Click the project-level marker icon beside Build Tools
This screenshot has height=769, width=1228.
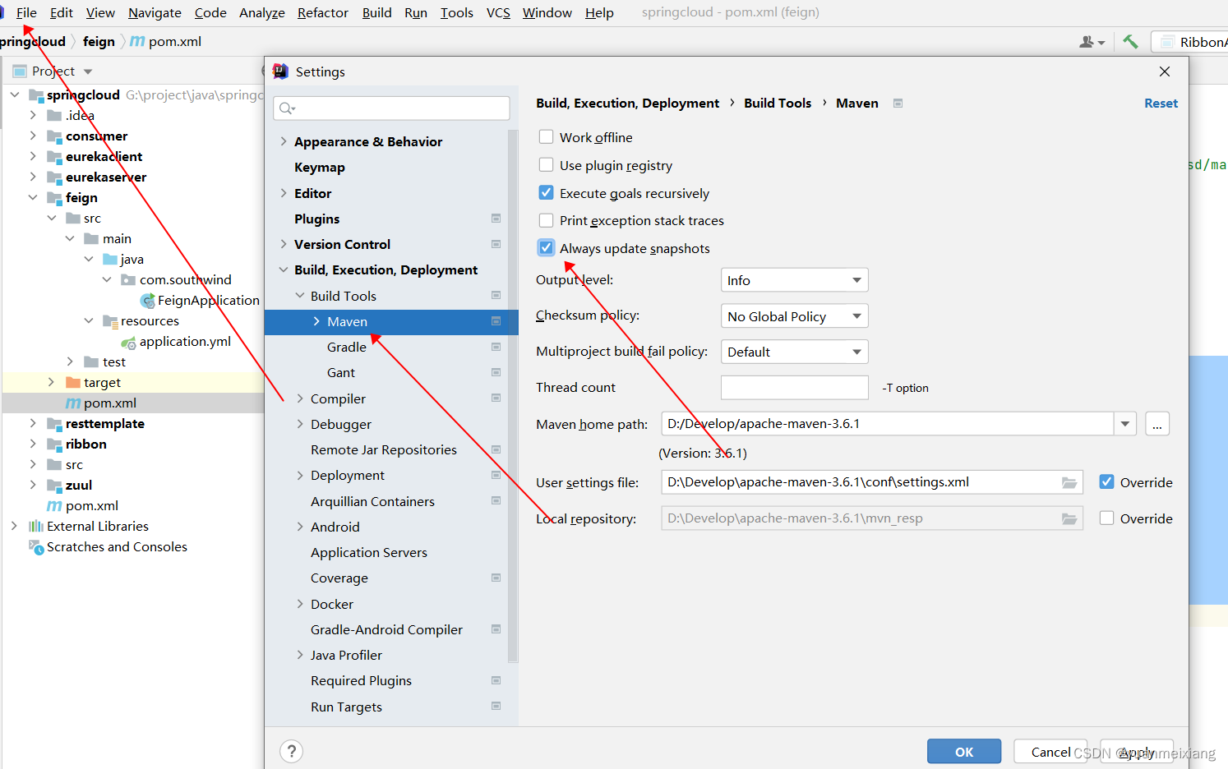(x=496, y=296)
